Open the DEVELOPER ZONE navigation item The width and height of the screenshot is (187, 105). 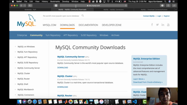(x=112, y=25)
